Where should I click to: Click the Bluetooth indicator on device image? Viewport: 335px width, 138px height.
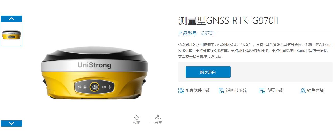110,87
